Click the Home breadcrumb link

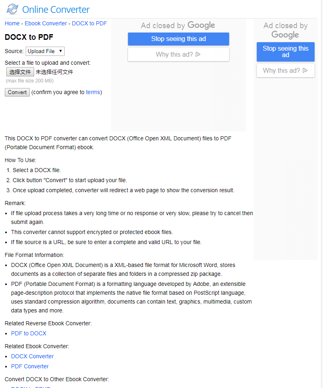pyautogui.click(x=12, y=23)
